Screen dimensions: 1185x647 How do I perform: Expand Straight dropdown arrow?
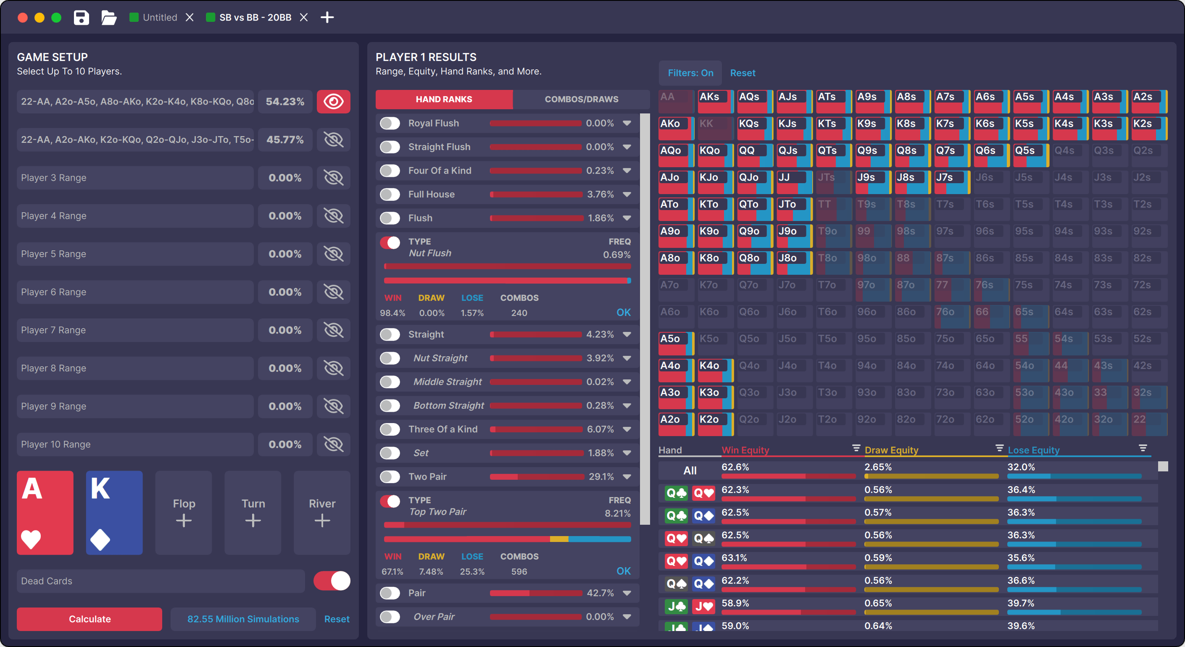[x=627, y=334]
